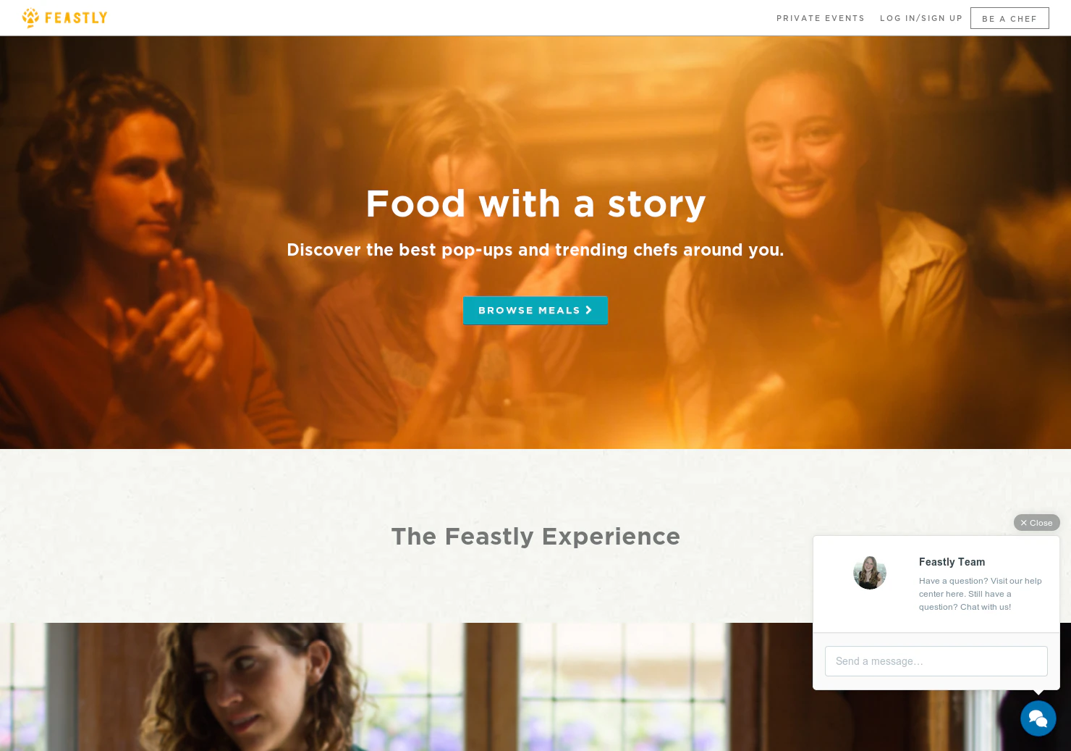Image resolution: width=1071 pixels, height=751 pixels.
Task: Focus the Send a message field
Action: (x=936, y=661)
